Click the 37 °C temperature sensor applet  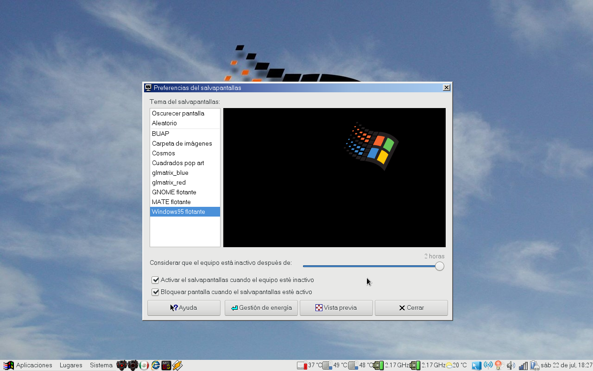click(x=309, y=365)
